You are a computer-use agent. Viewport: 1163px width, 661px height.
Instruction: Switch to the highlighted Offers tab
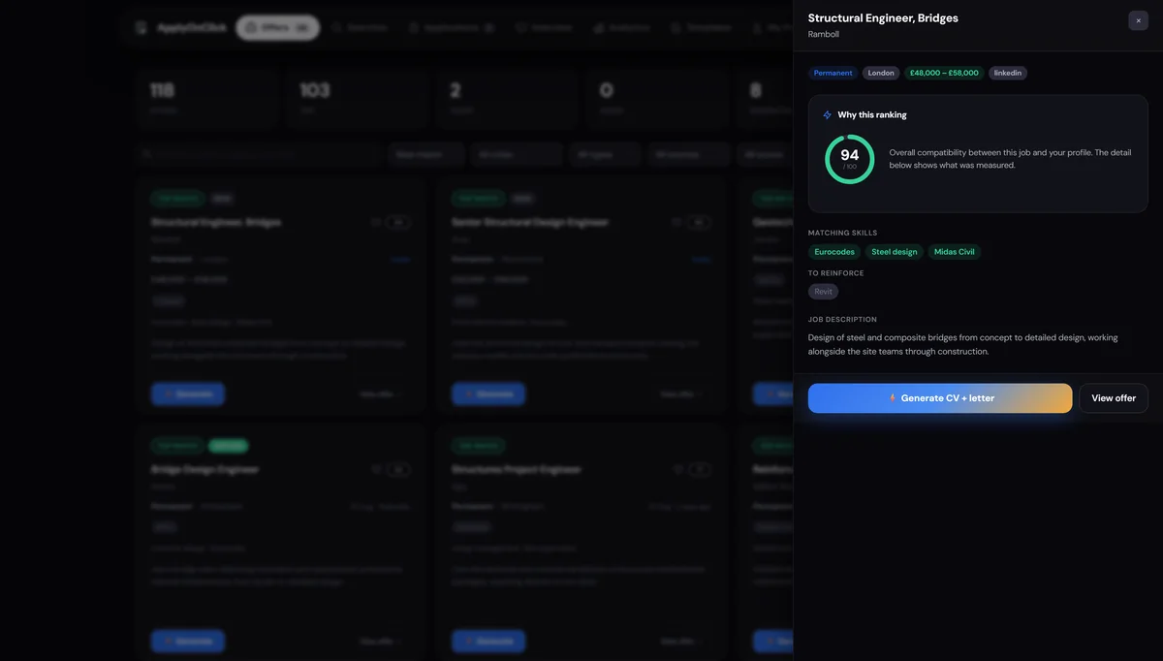(277, 28)
